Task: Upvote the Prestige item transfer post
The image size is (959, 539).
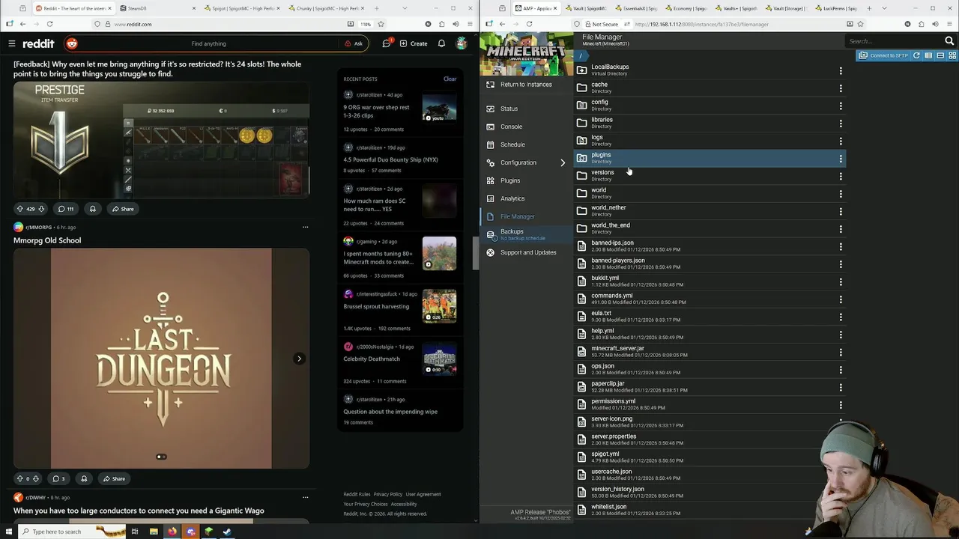Action: (20, 209)
